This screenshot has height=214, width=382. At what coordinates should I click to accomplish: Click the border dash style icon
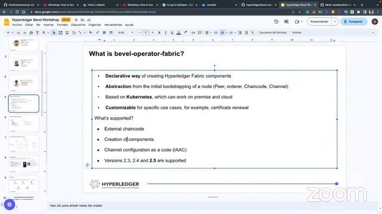pyautogui.click(x=111, y=33)
